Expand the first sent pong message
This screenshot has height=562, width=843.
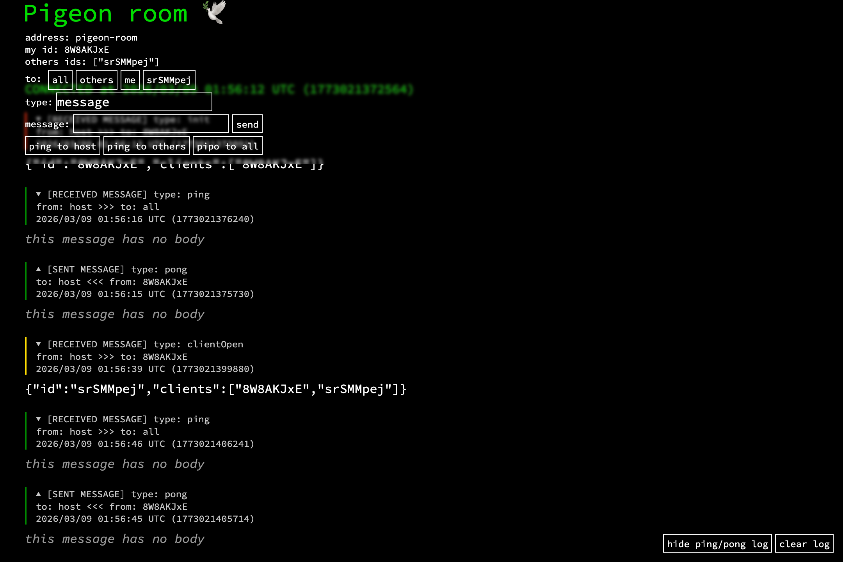click(x=39, y=269)
